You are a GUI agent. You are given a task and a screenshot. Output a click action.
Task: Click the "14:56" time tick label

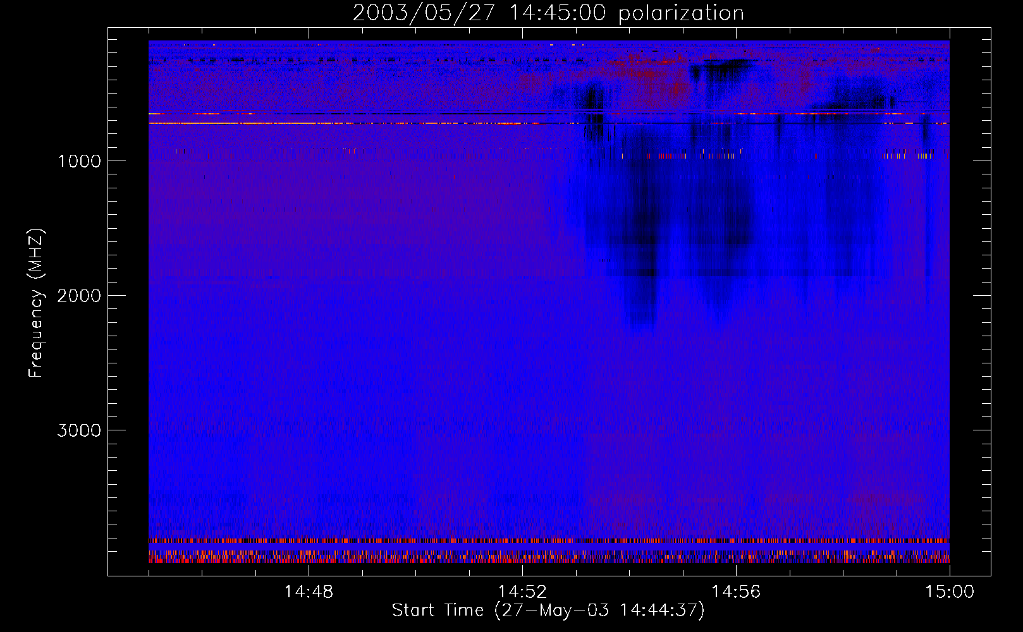tap(736, 592)
